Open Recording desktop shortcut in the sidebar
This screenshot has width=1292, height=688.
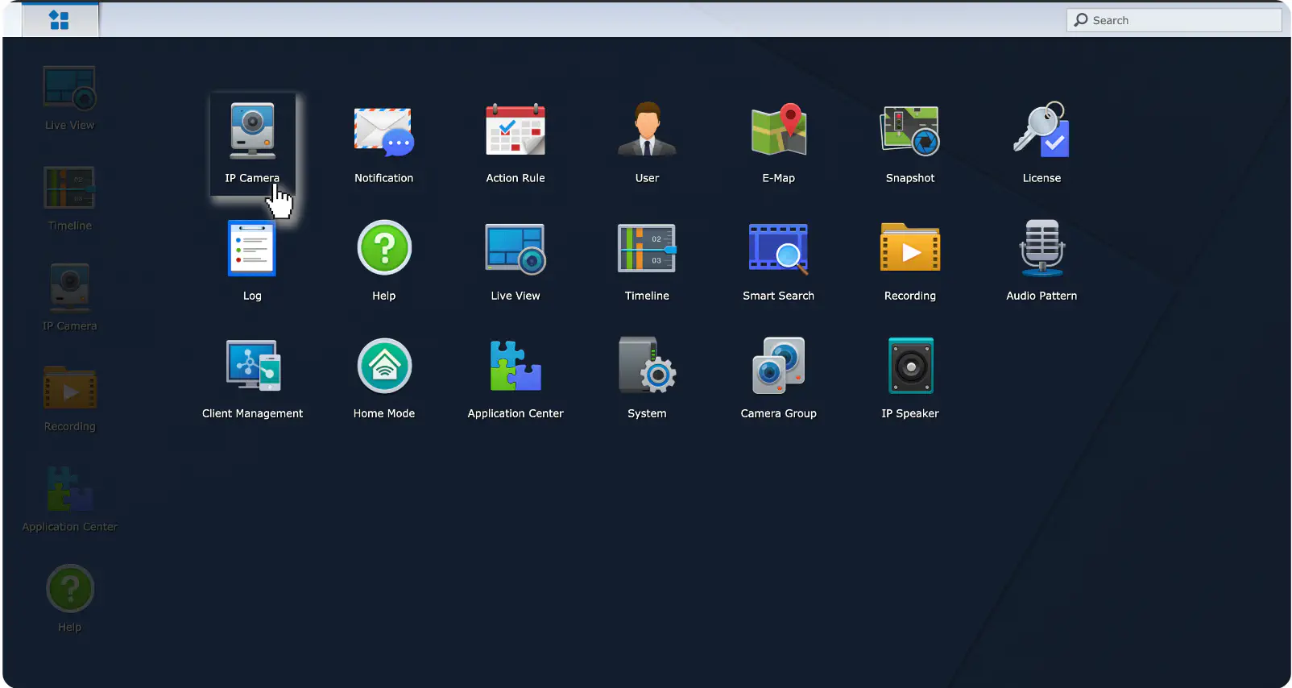pyautogui.click(x=70, y=399)
